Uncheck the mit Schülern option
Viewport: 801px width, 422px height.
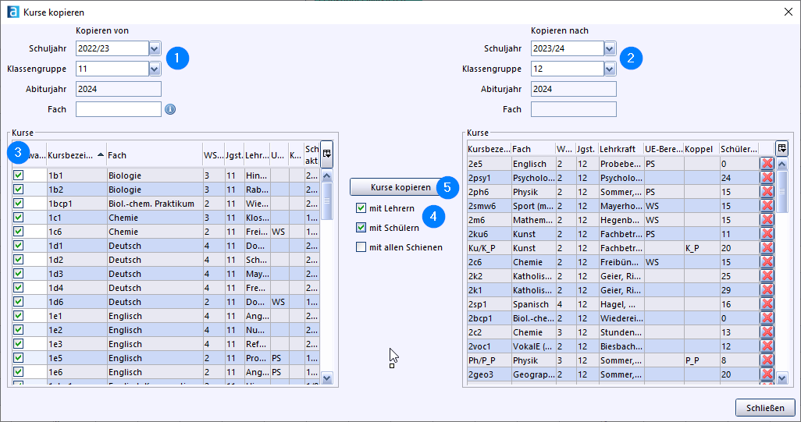pyautogui.click(x=361, y=228)
